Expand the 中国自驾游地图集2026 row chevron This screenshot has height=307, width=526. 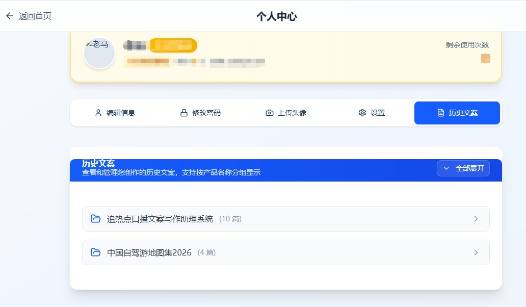click(x=476, y=252)
